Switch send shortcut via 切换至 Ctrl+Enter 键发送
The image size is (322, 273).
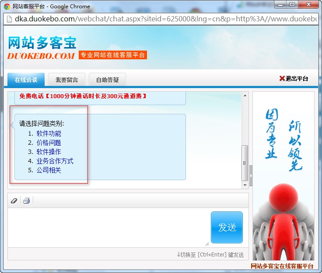[x=210, y=255]
